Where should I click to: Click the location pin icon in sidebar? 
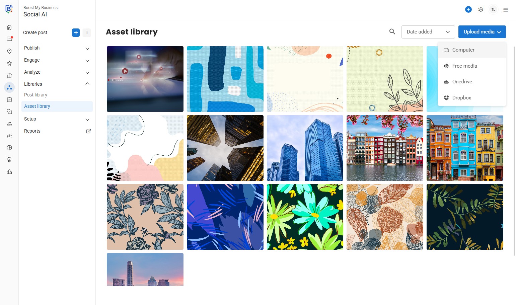9,51
